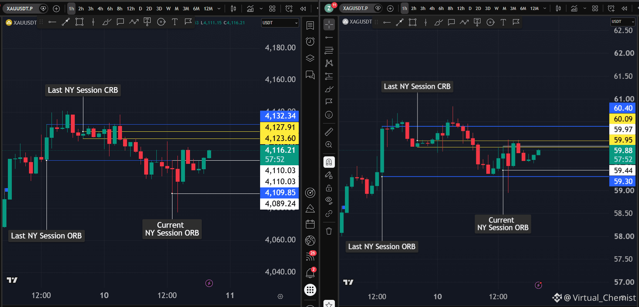Toggle stay in drawing mode

(x=329, y=175)
